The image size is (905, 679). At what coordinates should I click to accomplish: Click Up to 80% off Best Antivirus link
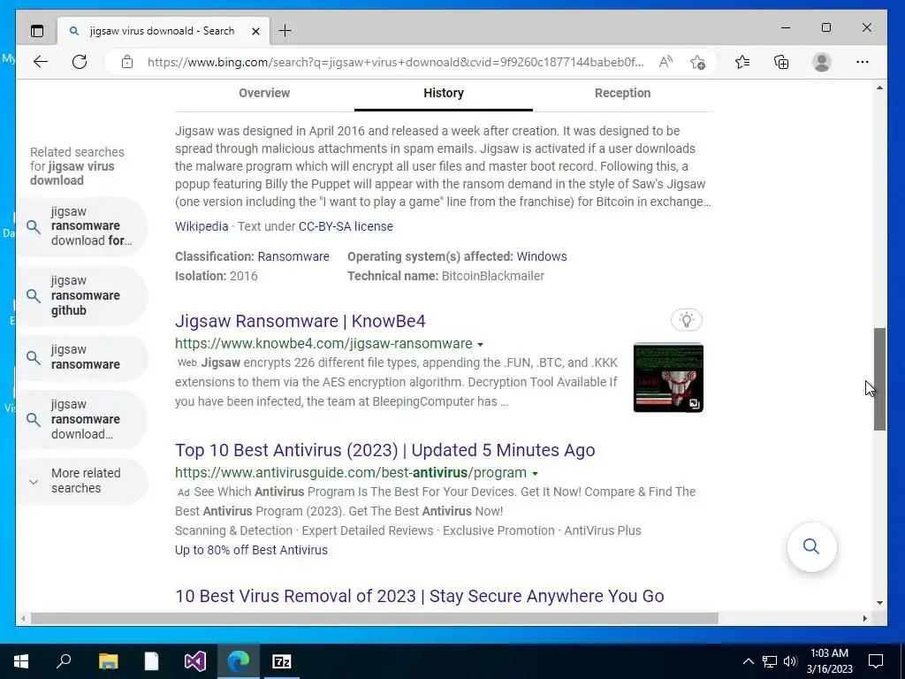point(251,550)
